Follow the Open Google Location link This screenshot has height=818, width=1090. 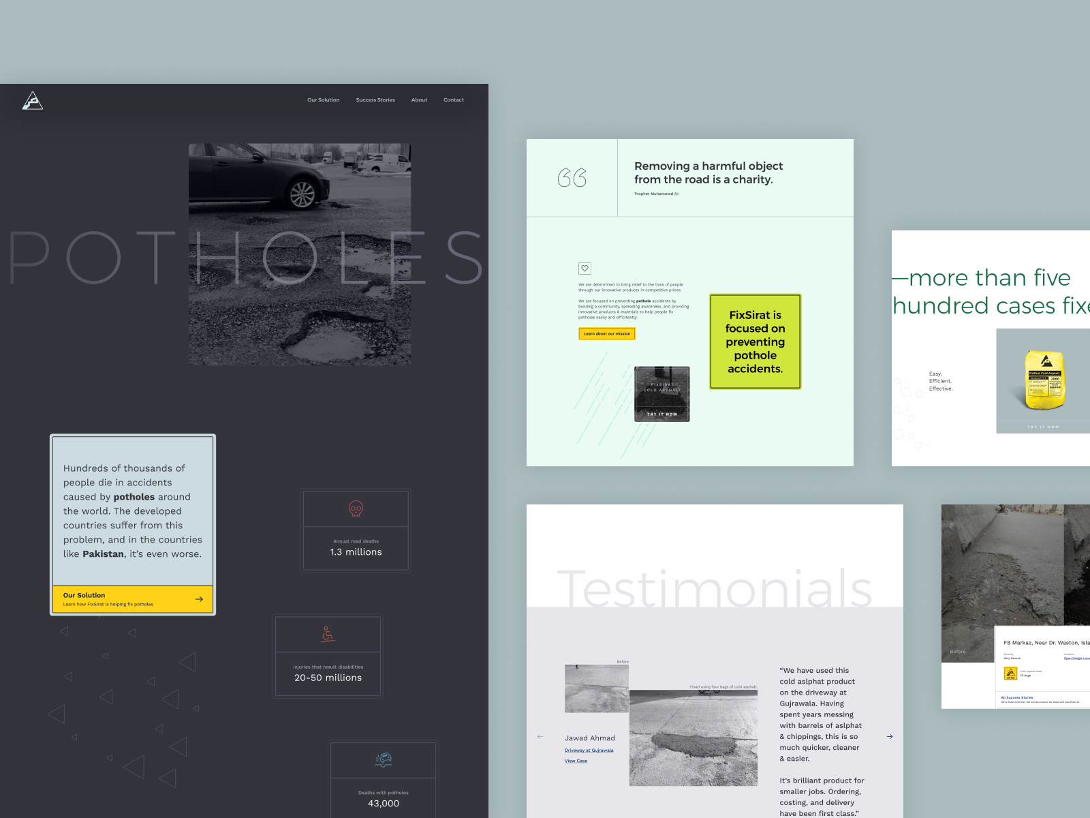(1078, 658)
